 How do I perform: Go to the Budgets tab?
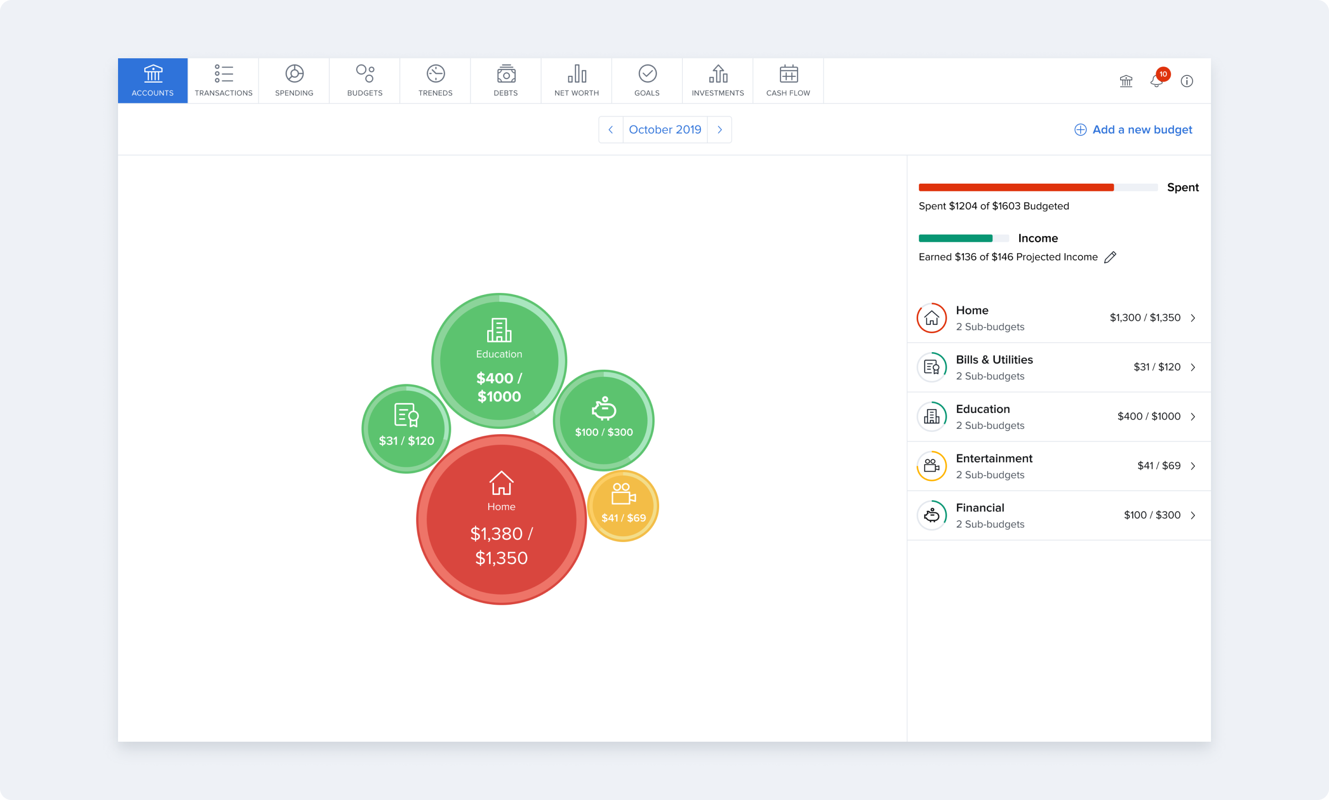[x=364, y=80]
